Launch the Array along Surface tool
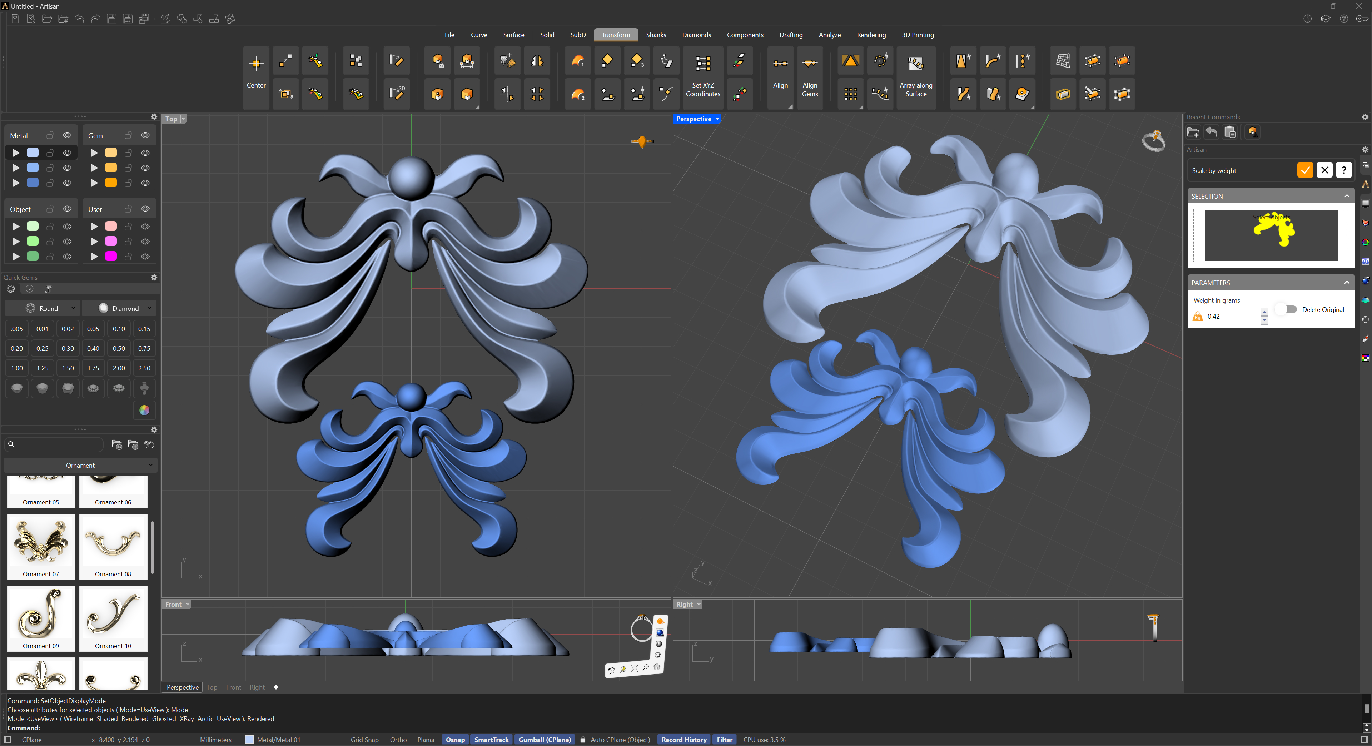1372x746 pixels. 915,75
